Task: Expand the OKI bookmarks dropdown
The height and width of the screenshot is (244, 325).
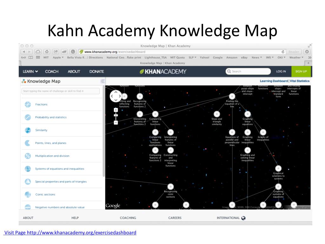Action: pyautogui.click(x=282, y=58)
